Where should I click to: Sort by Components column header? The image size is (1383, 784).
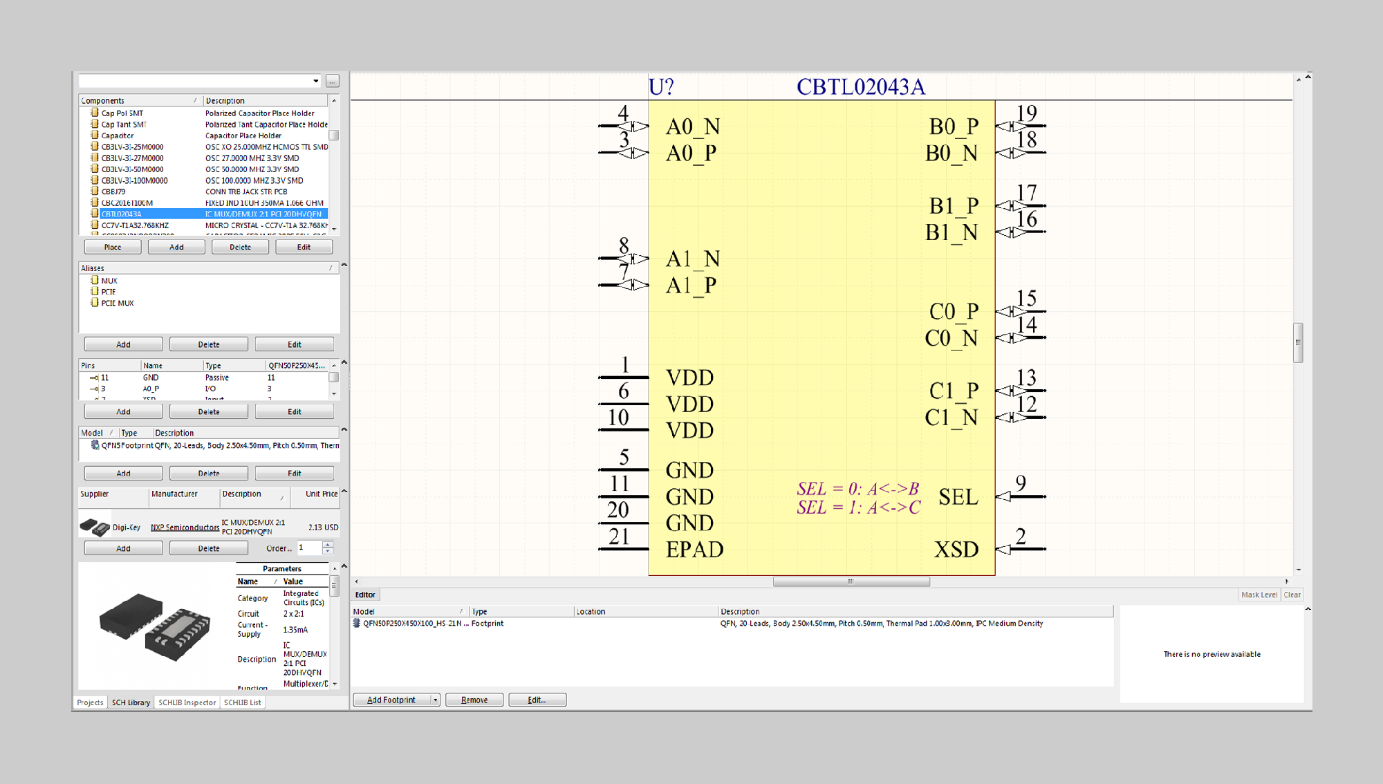click(x=140, y=100)
